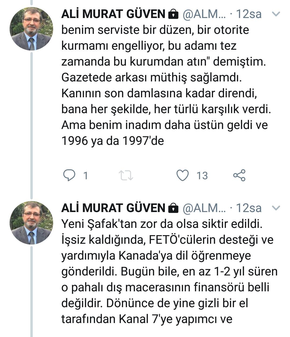Click ALİ MURAT GÜVEN name on second tweet
290x337 pixels.
(x=113, y=208)
